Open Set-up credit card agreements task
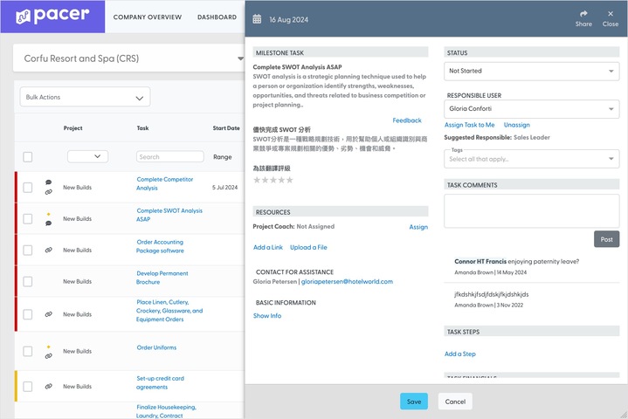The image size is (628, 419). tap(160, 382)
